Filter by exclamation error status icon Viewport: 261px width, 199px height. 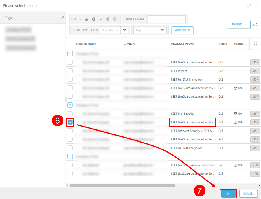pyautogui.click(x=94, y=19)
